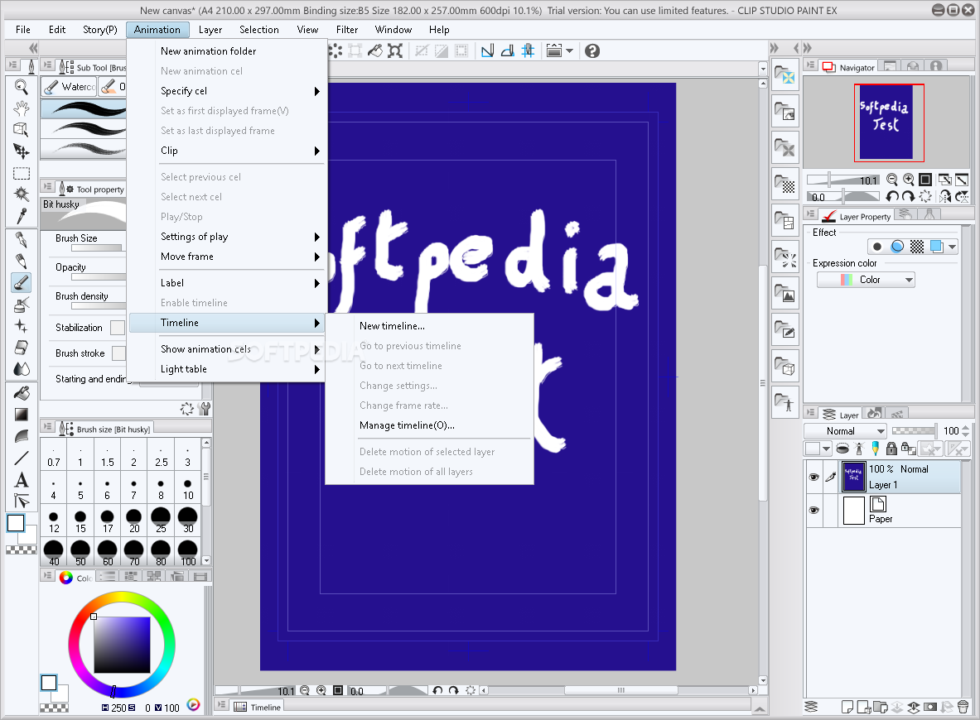Open the Move frame submenu entry
Image resolution: width=980 pixels, height=720 pixels.
click(228, 257)
